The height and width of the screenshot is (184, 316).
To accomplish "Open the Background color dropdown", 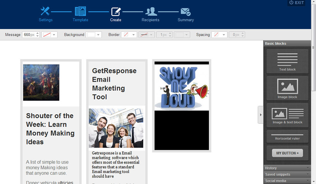I will click(94, 35).
